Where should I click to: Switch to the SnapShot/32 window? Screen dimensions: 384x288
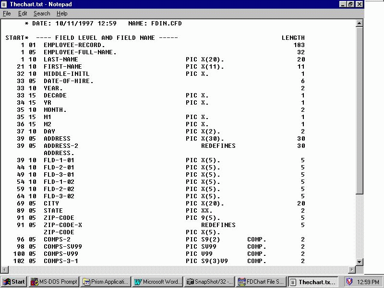209,282
